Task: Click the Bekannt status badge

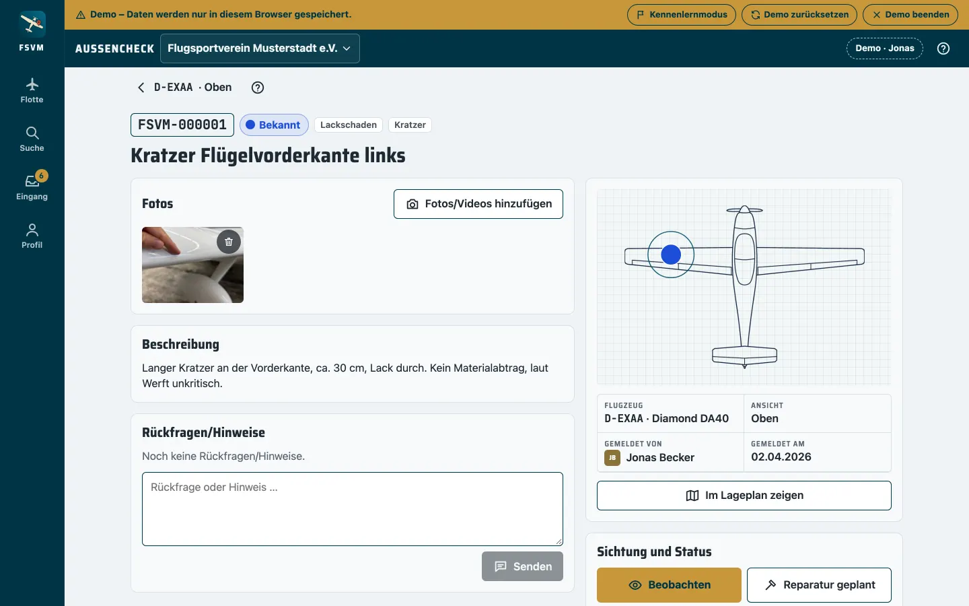Action: (x=274, y=125)
